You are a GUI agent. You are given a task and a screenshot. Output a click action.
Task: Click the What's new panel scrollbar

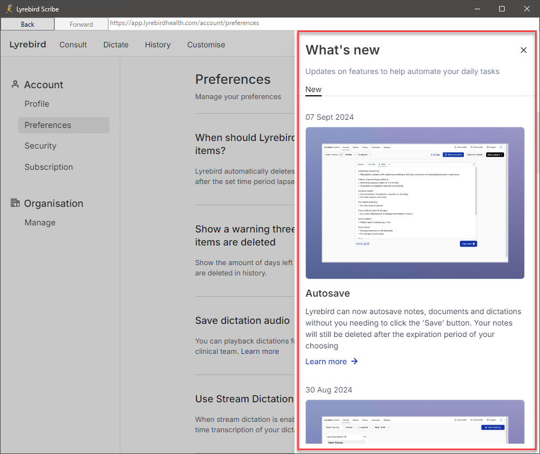537,141
